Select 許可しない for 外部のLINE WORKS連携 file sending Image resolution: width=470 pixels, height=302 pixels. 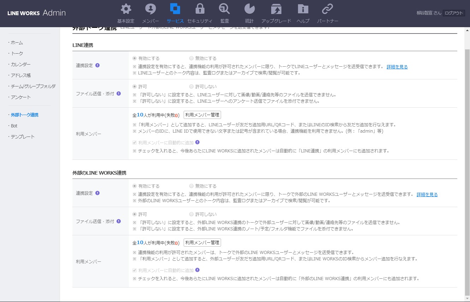tap(191, 214)
